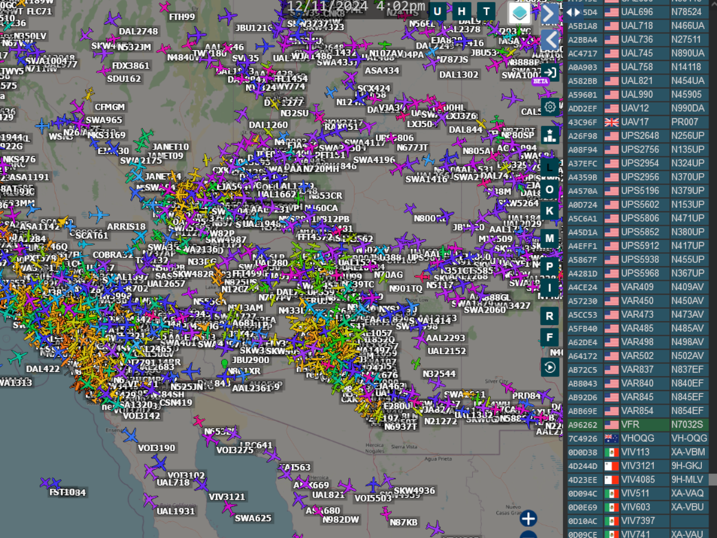Collapse the sidebar with the left chevron
This screenshot has width=717, height=538.
(x=550, y=39)
